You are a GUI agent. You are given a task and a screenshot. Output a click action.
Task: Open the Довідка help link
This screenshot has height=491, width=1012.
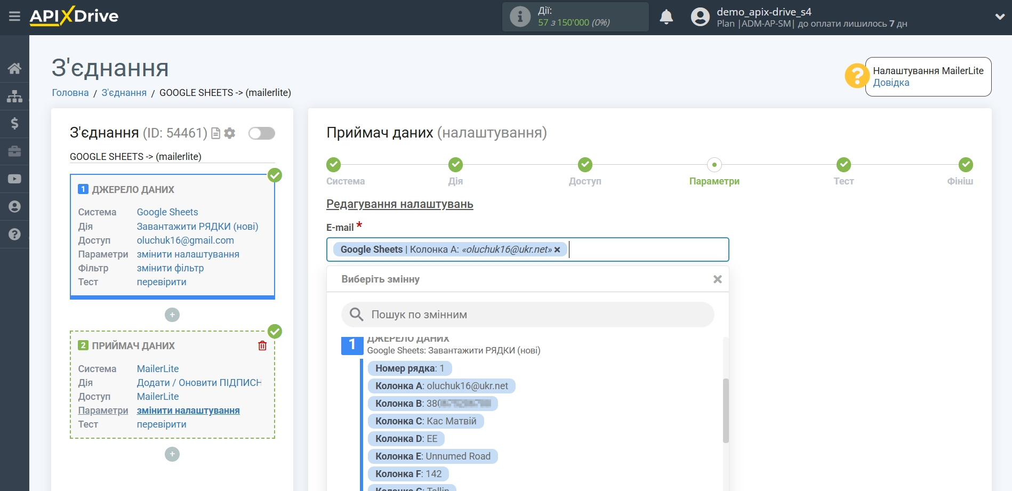pyautogui.click(x=891, y=83)
